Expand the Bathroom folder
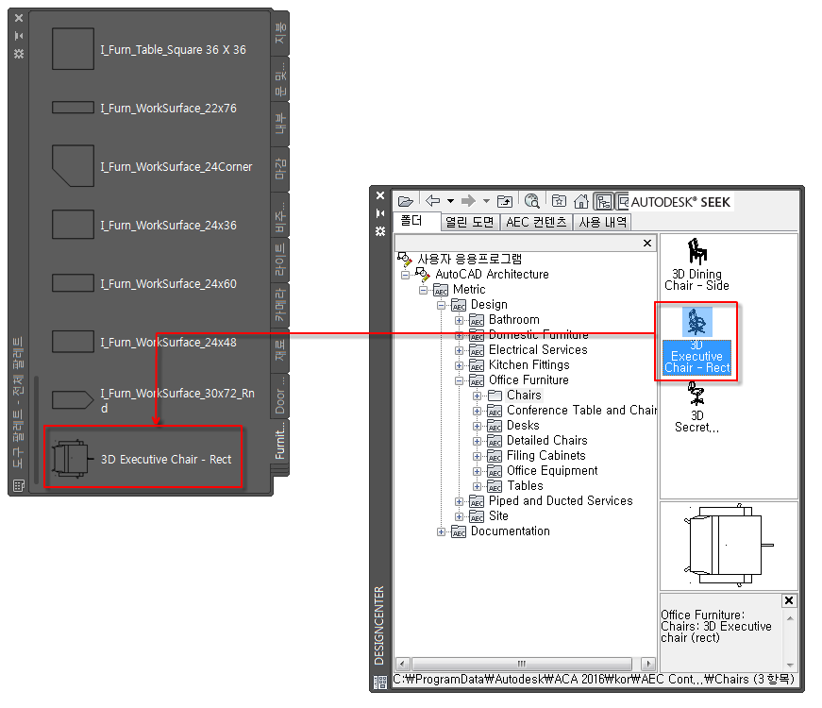Viewport: 822px width, 708px height. [460, 320]
